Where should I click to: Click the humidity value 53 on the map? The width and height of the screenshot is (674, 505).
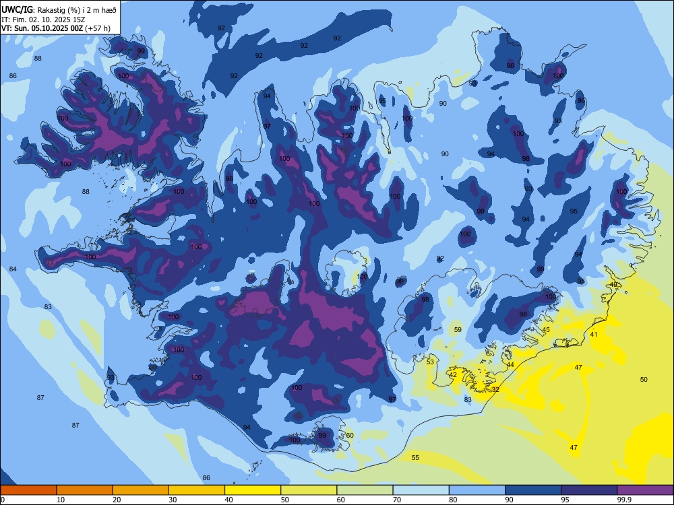(x=430, y=362)
